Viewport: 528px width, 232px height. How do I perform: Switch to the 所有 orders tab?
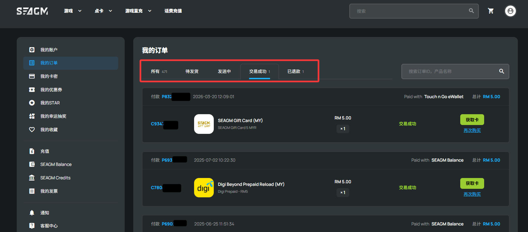(x=159, y=71)
